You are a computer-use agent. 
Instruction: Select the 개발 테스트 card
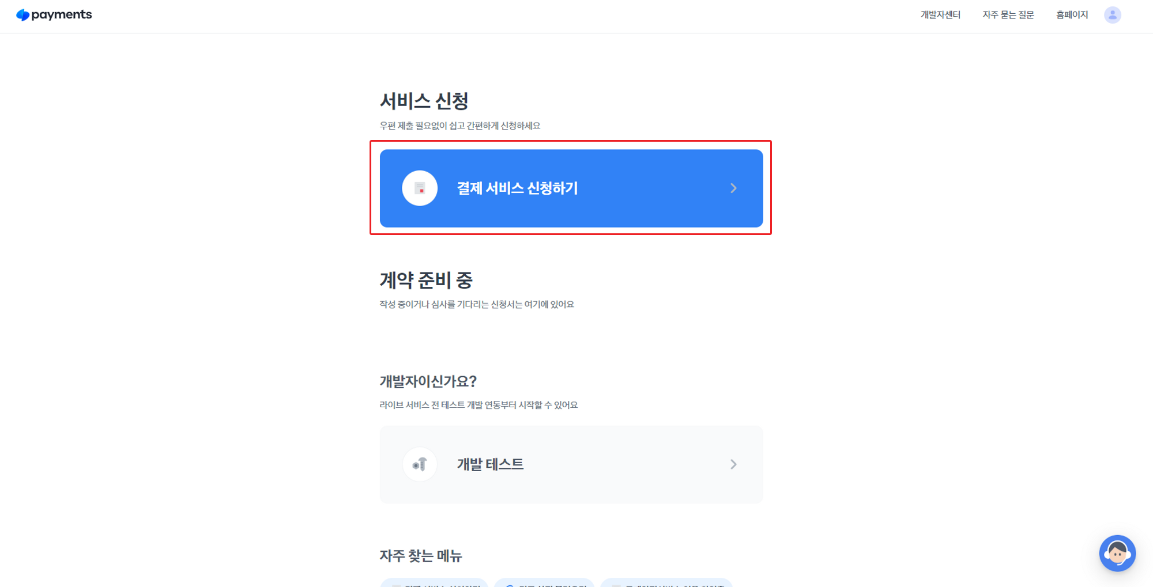[571, 464]
